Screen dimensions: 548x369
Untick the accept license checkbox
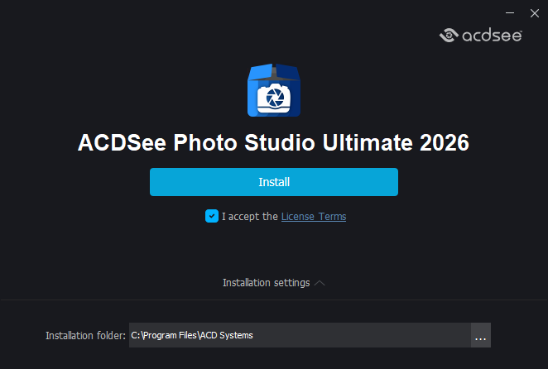point(211,217)
